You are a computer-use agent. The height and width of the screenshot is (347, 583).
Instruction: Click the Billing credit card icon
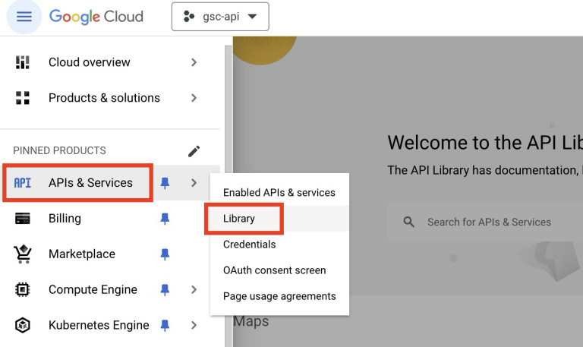click(22, 219)
